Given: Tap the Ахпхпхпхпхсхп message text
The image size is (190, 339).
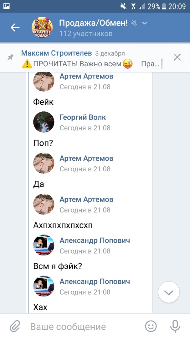Looking at the screenshot, I should [63, 225].
